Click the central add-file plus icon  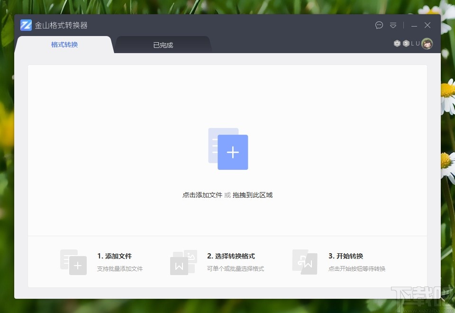click(232, 152)
